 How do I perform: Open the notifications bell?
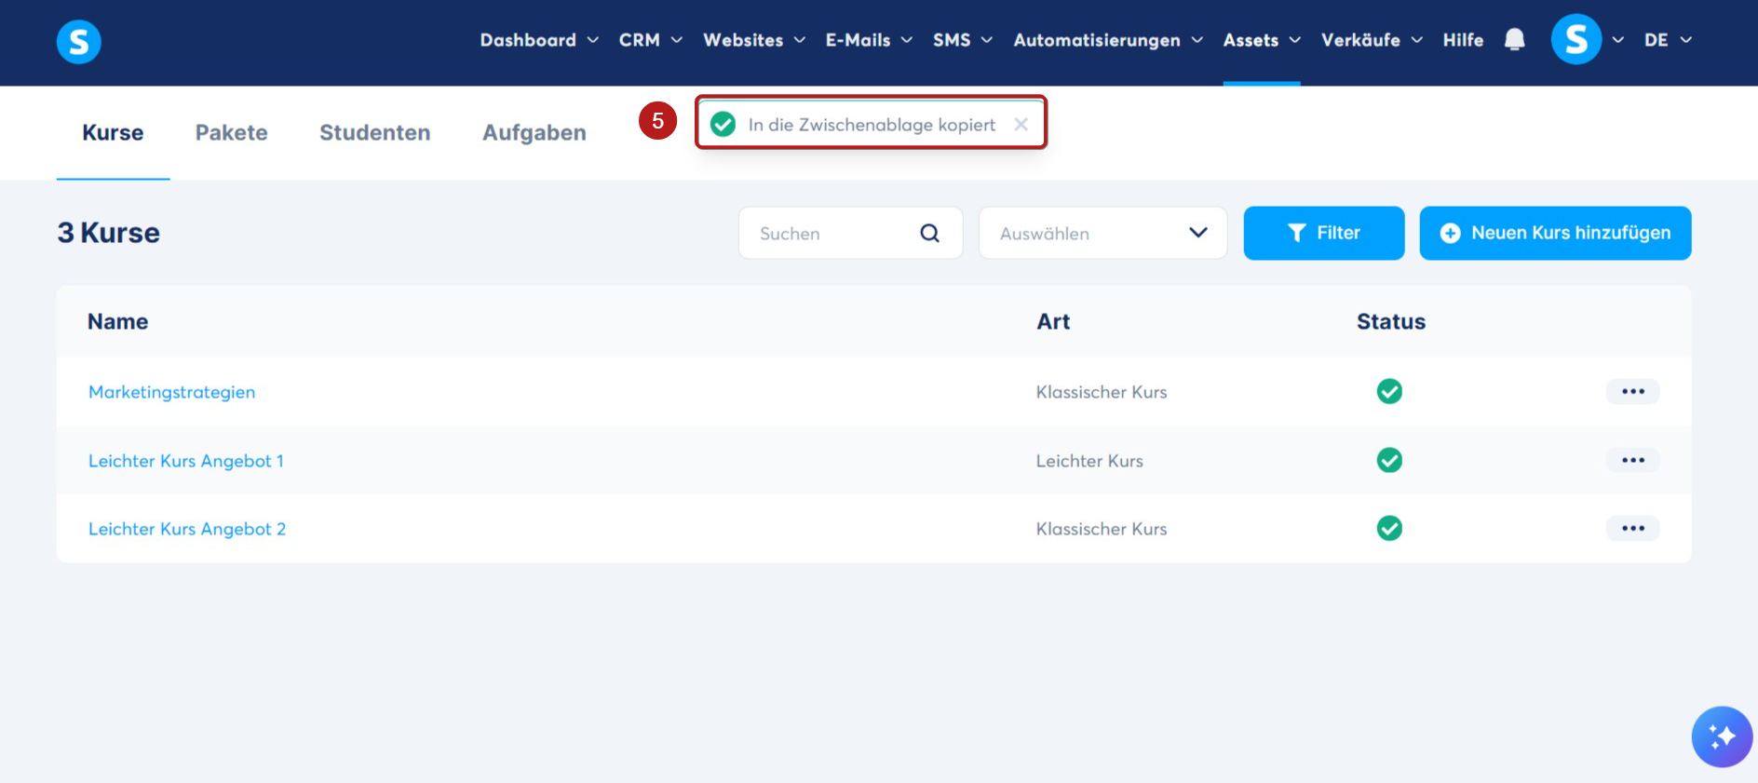[x=1515, y=40]
